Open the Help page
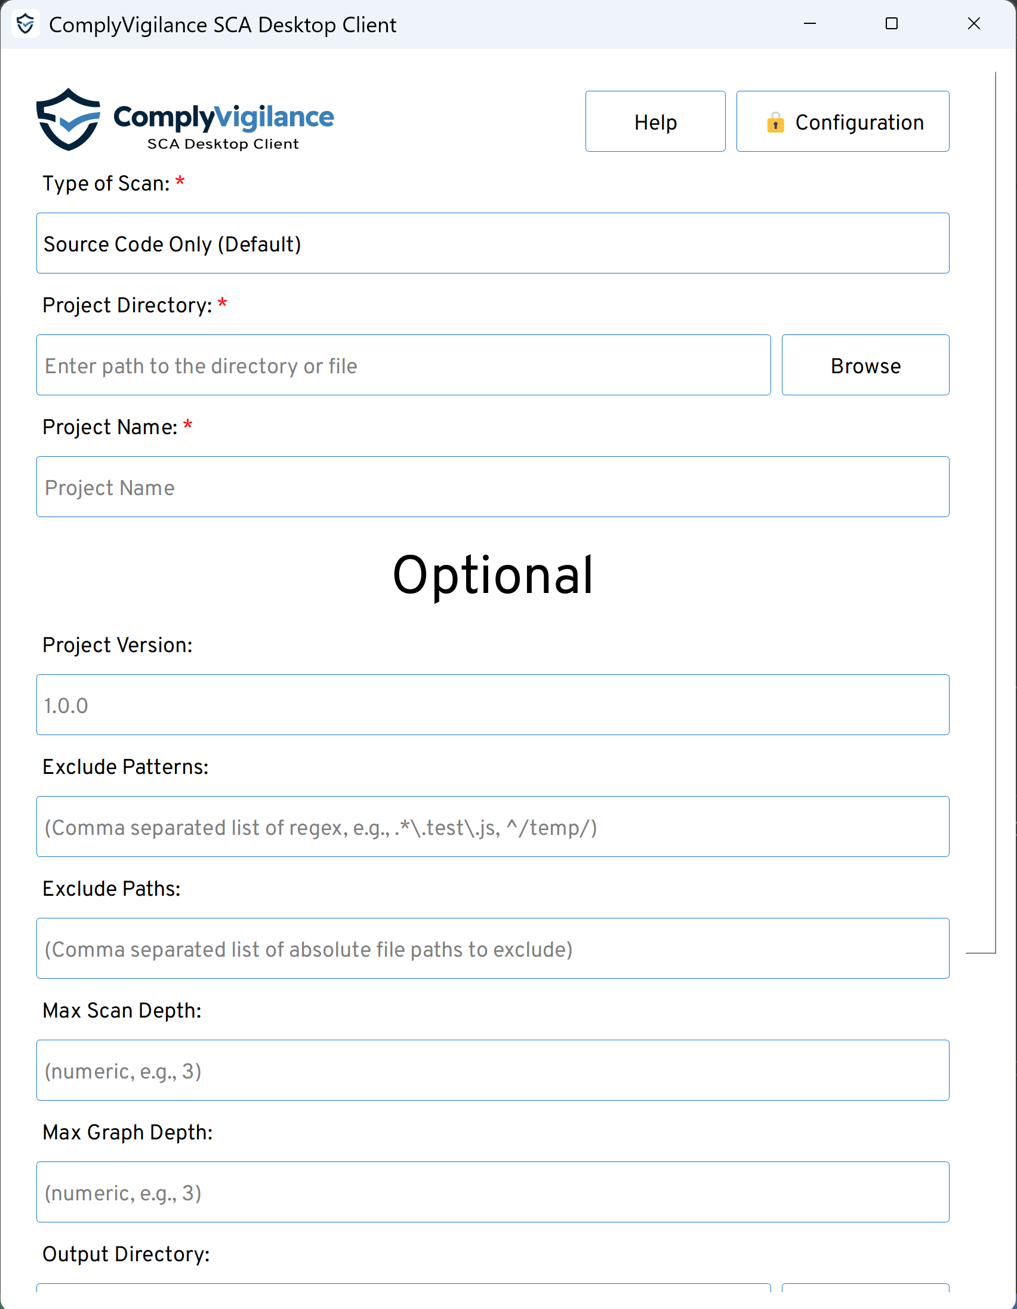 655,122
